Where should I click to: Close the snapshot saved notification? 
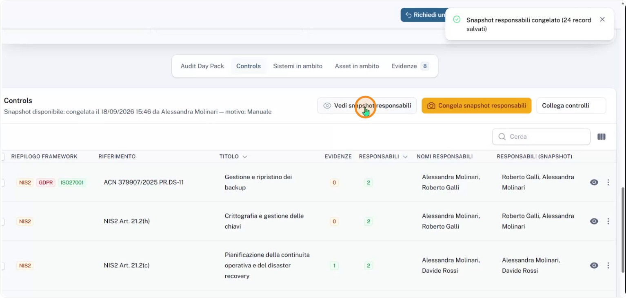coord(602,20)
